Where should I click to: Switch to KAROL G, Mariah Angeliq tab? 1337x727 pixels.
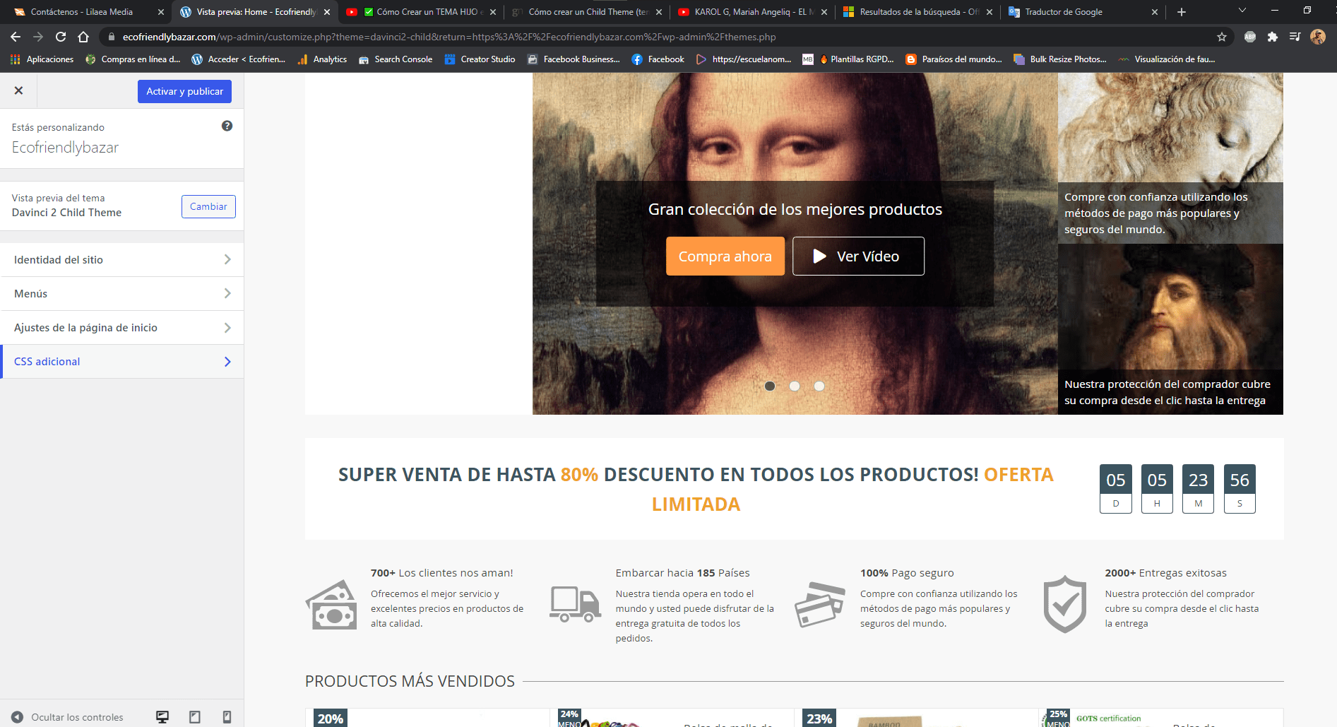[x=754, y=12]
